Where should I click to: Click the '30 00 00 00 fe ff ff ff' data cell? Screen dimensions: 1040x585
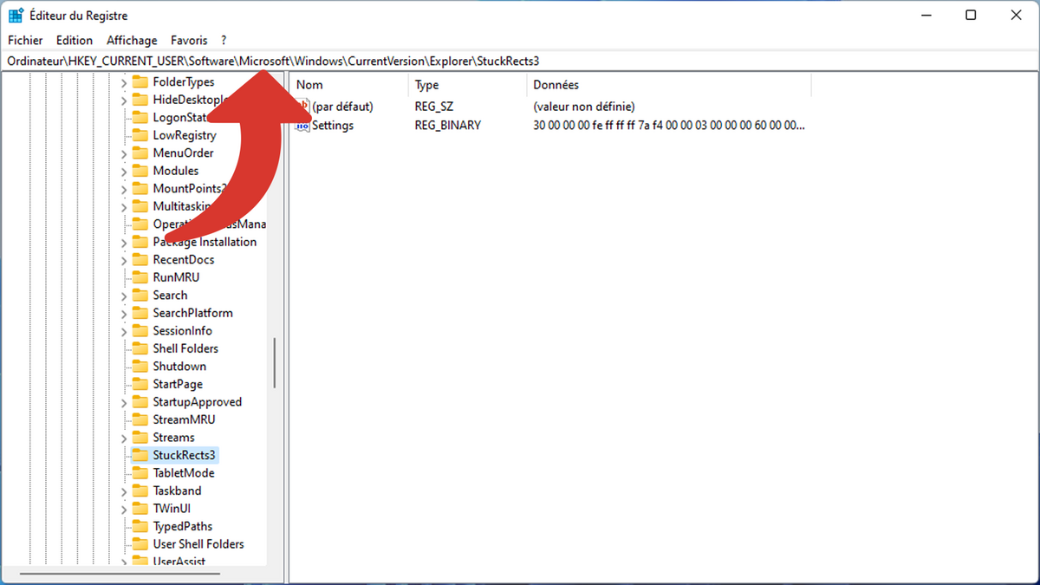669,126
